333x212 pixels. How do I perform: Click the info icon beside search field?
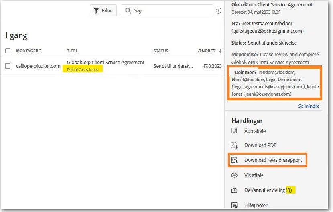point(219,11)
